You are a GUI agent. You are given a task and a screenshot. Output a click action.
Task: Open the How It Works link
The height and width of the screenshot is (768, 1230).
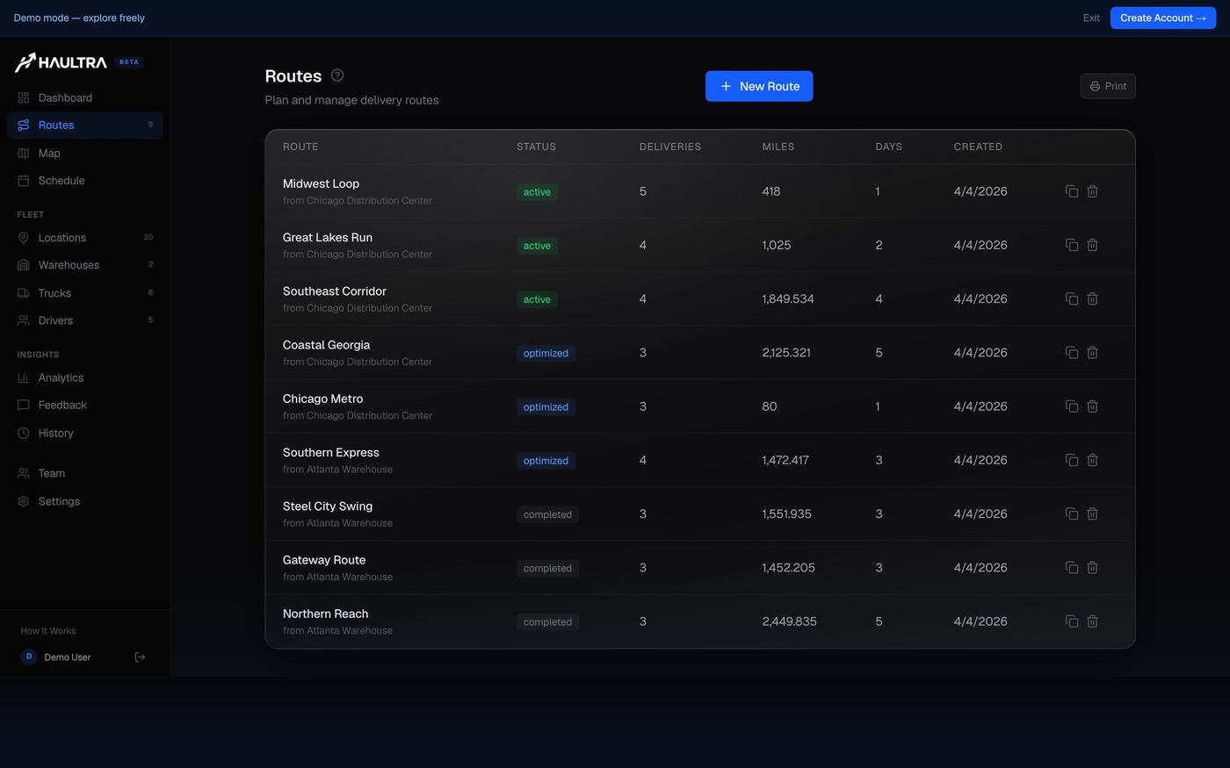tap(48, 631)
